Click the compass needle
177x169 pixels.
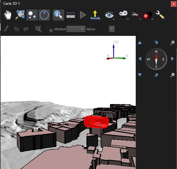(x=156, y=59)
